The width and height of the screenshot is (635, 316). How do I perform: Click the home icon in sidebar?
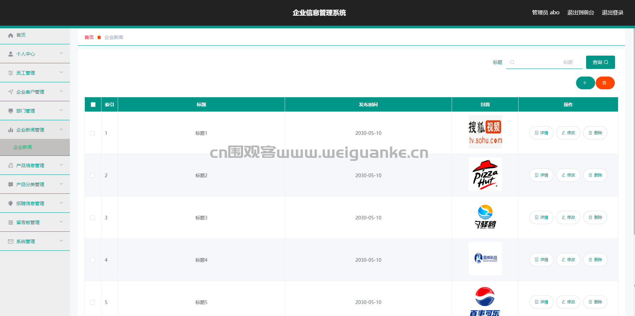coord(11,35)
